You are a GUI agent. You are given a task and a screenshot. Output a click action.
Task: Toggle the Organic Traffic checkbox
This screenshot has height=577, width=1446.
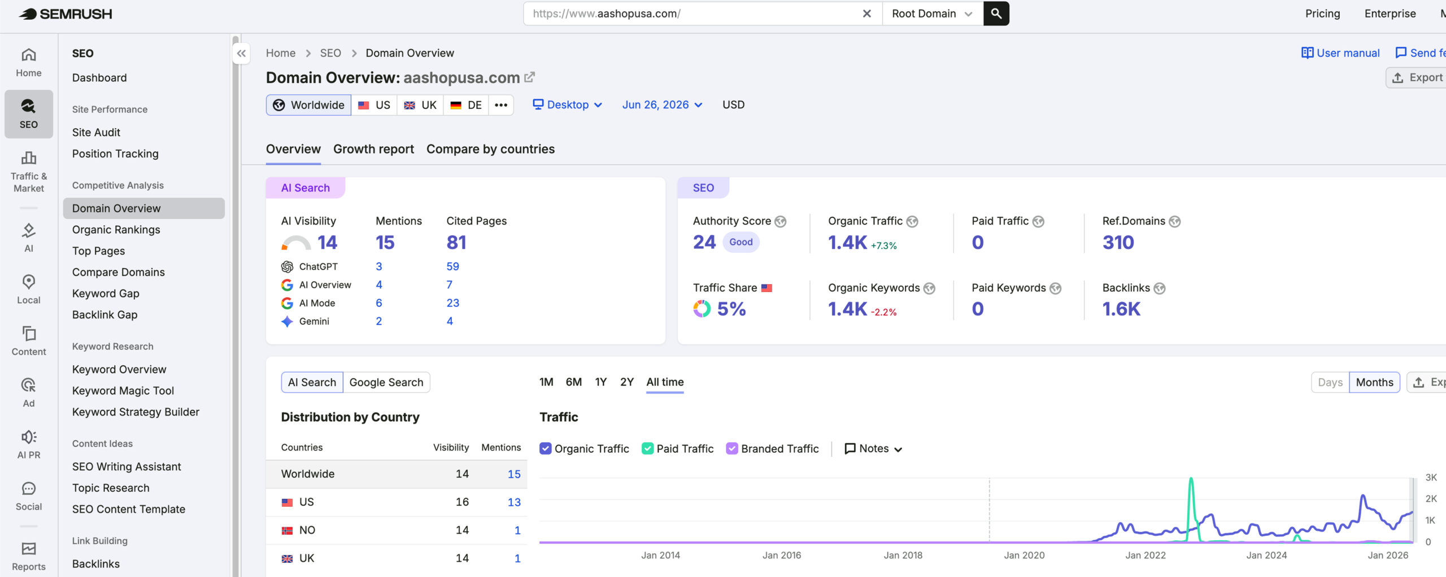pos(545,448)
